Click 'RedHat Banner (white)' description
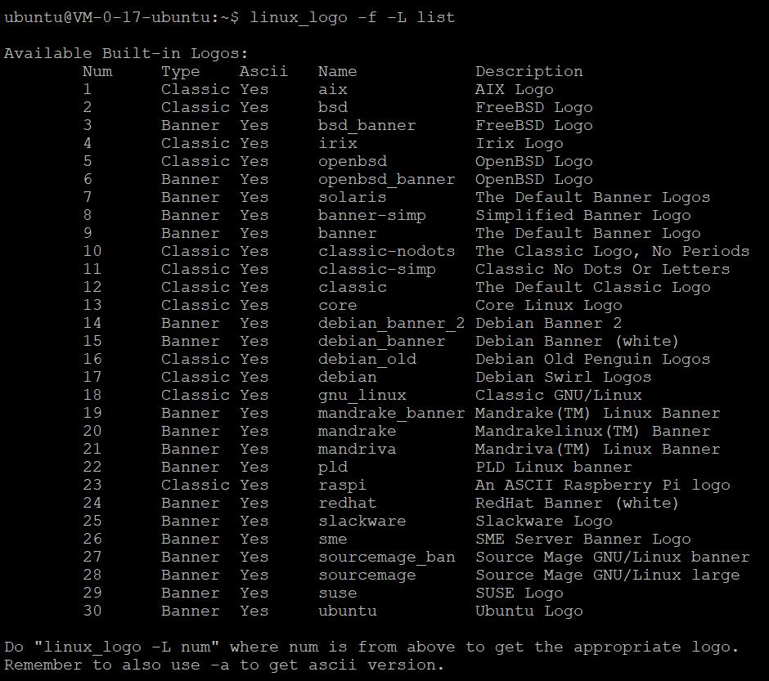 pos(578,503)
